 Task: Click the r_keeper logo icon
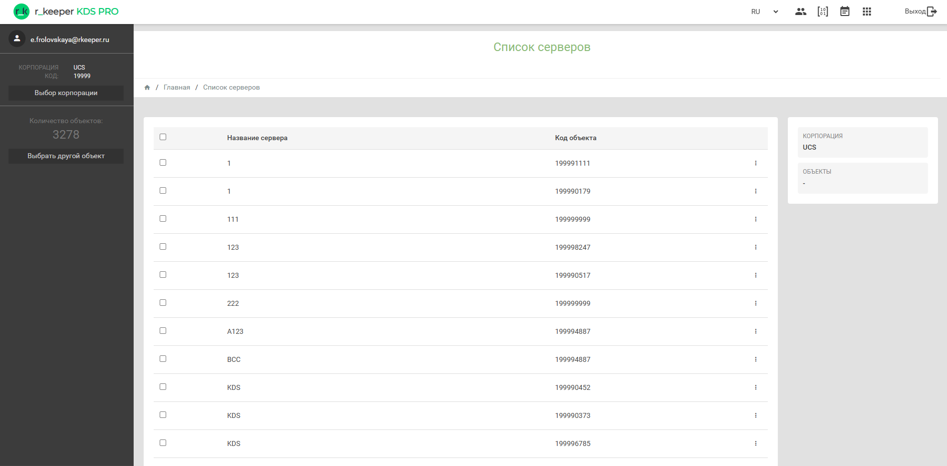click(x=22, y=12)
